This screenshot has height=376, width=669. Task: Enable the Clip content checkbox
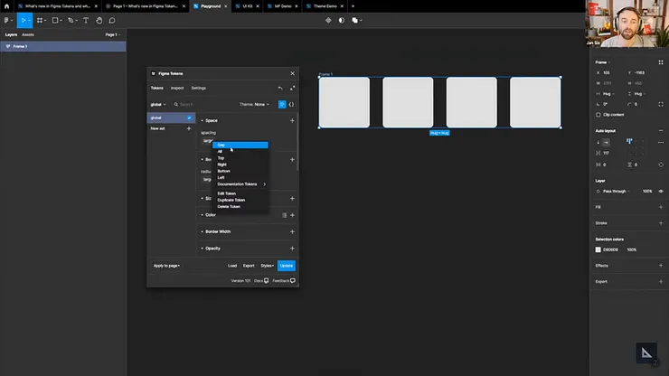click(x=598, y=115)
